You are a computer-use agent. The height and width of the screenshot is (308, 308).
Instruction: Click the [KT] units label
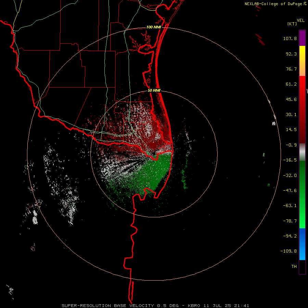292,24
